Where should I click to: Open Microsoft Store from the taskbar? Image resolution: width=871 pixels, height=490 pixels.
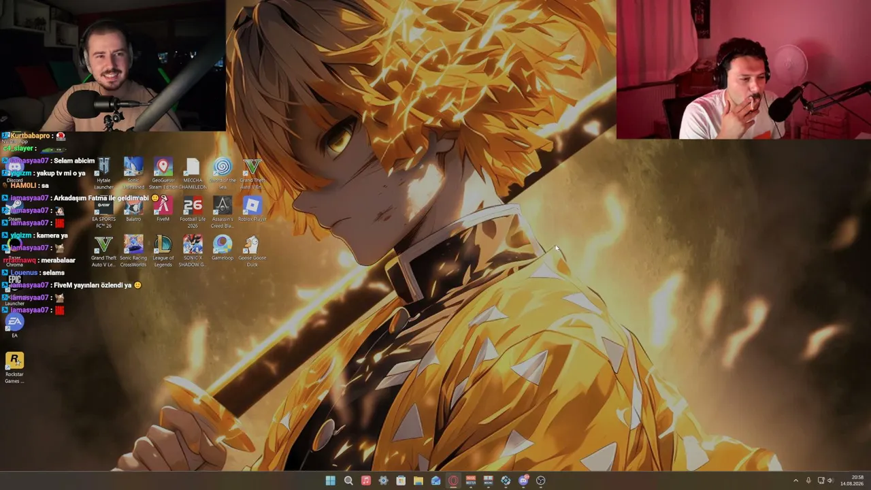tap(401, 480)
